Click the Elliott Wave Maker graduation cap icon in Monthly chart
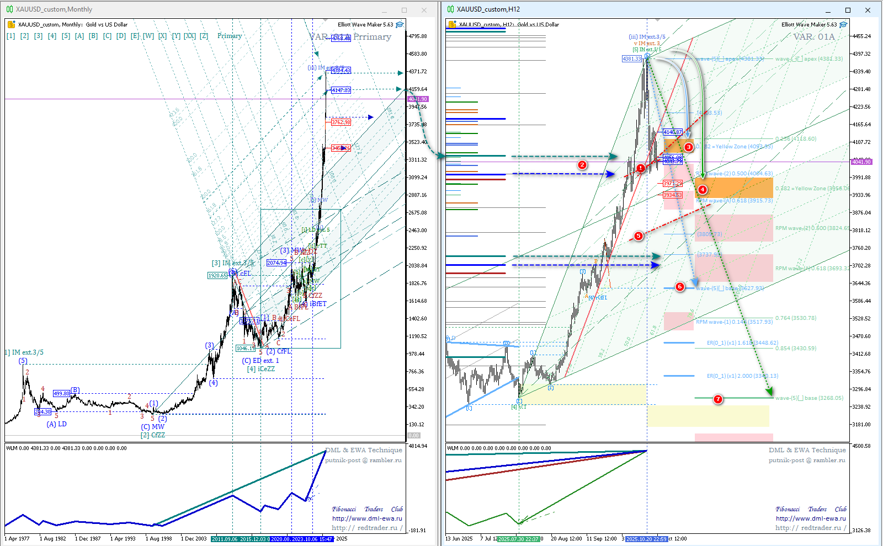Viewport: 883px width, 546px height. (400, 25)
